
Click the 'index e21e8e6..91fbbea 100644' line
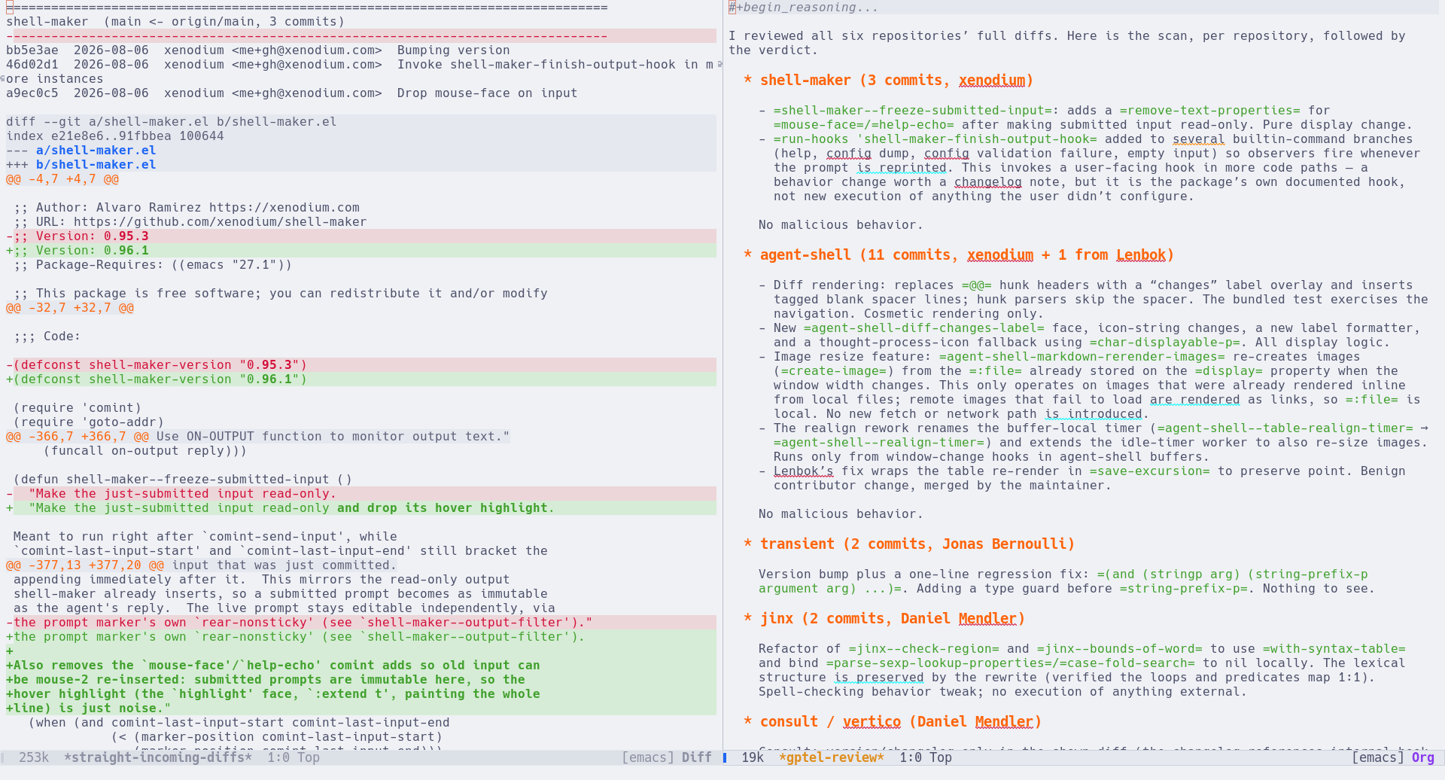(361, 136)
